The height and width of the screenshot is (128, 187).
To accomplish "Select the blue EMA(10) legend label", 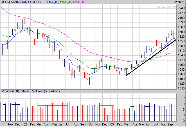I will coord(53,2).
